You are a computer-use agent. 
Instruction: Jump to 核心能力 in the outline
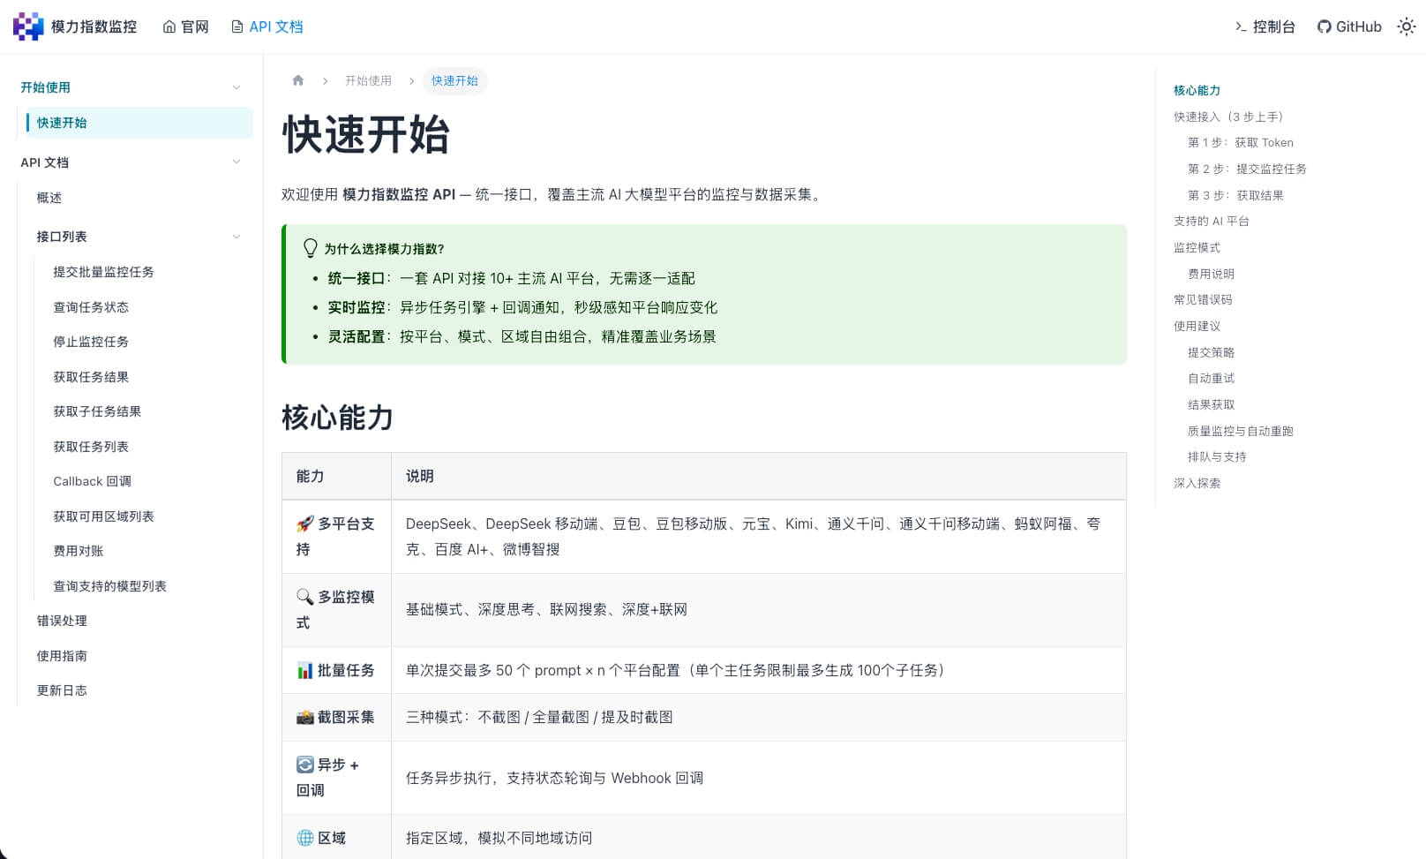pos(1197,90)
